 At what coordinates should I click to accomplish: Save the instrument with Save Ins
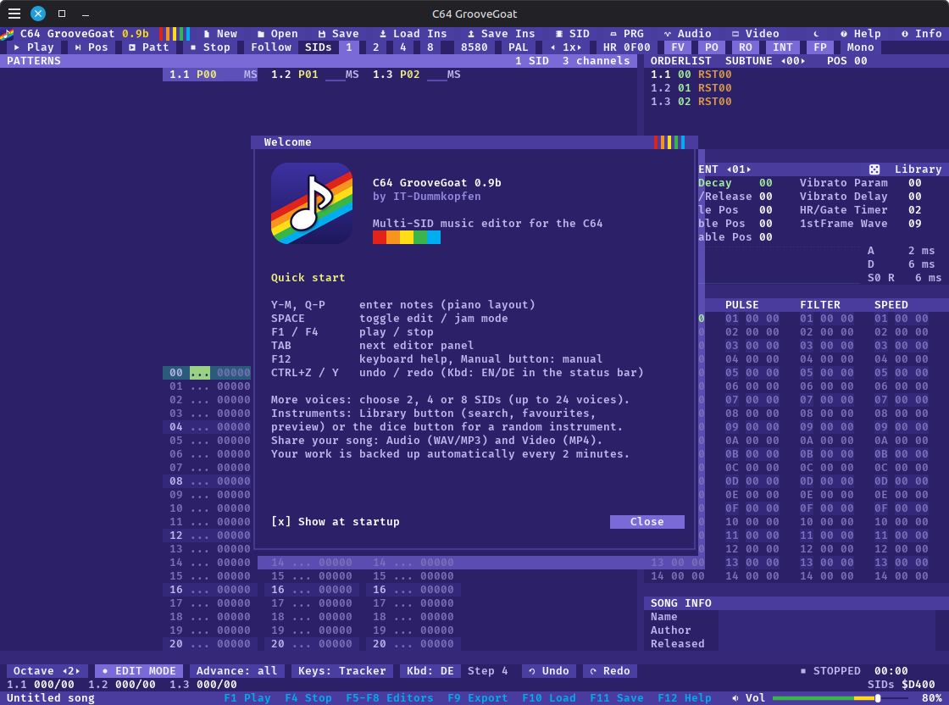[501, 34]
